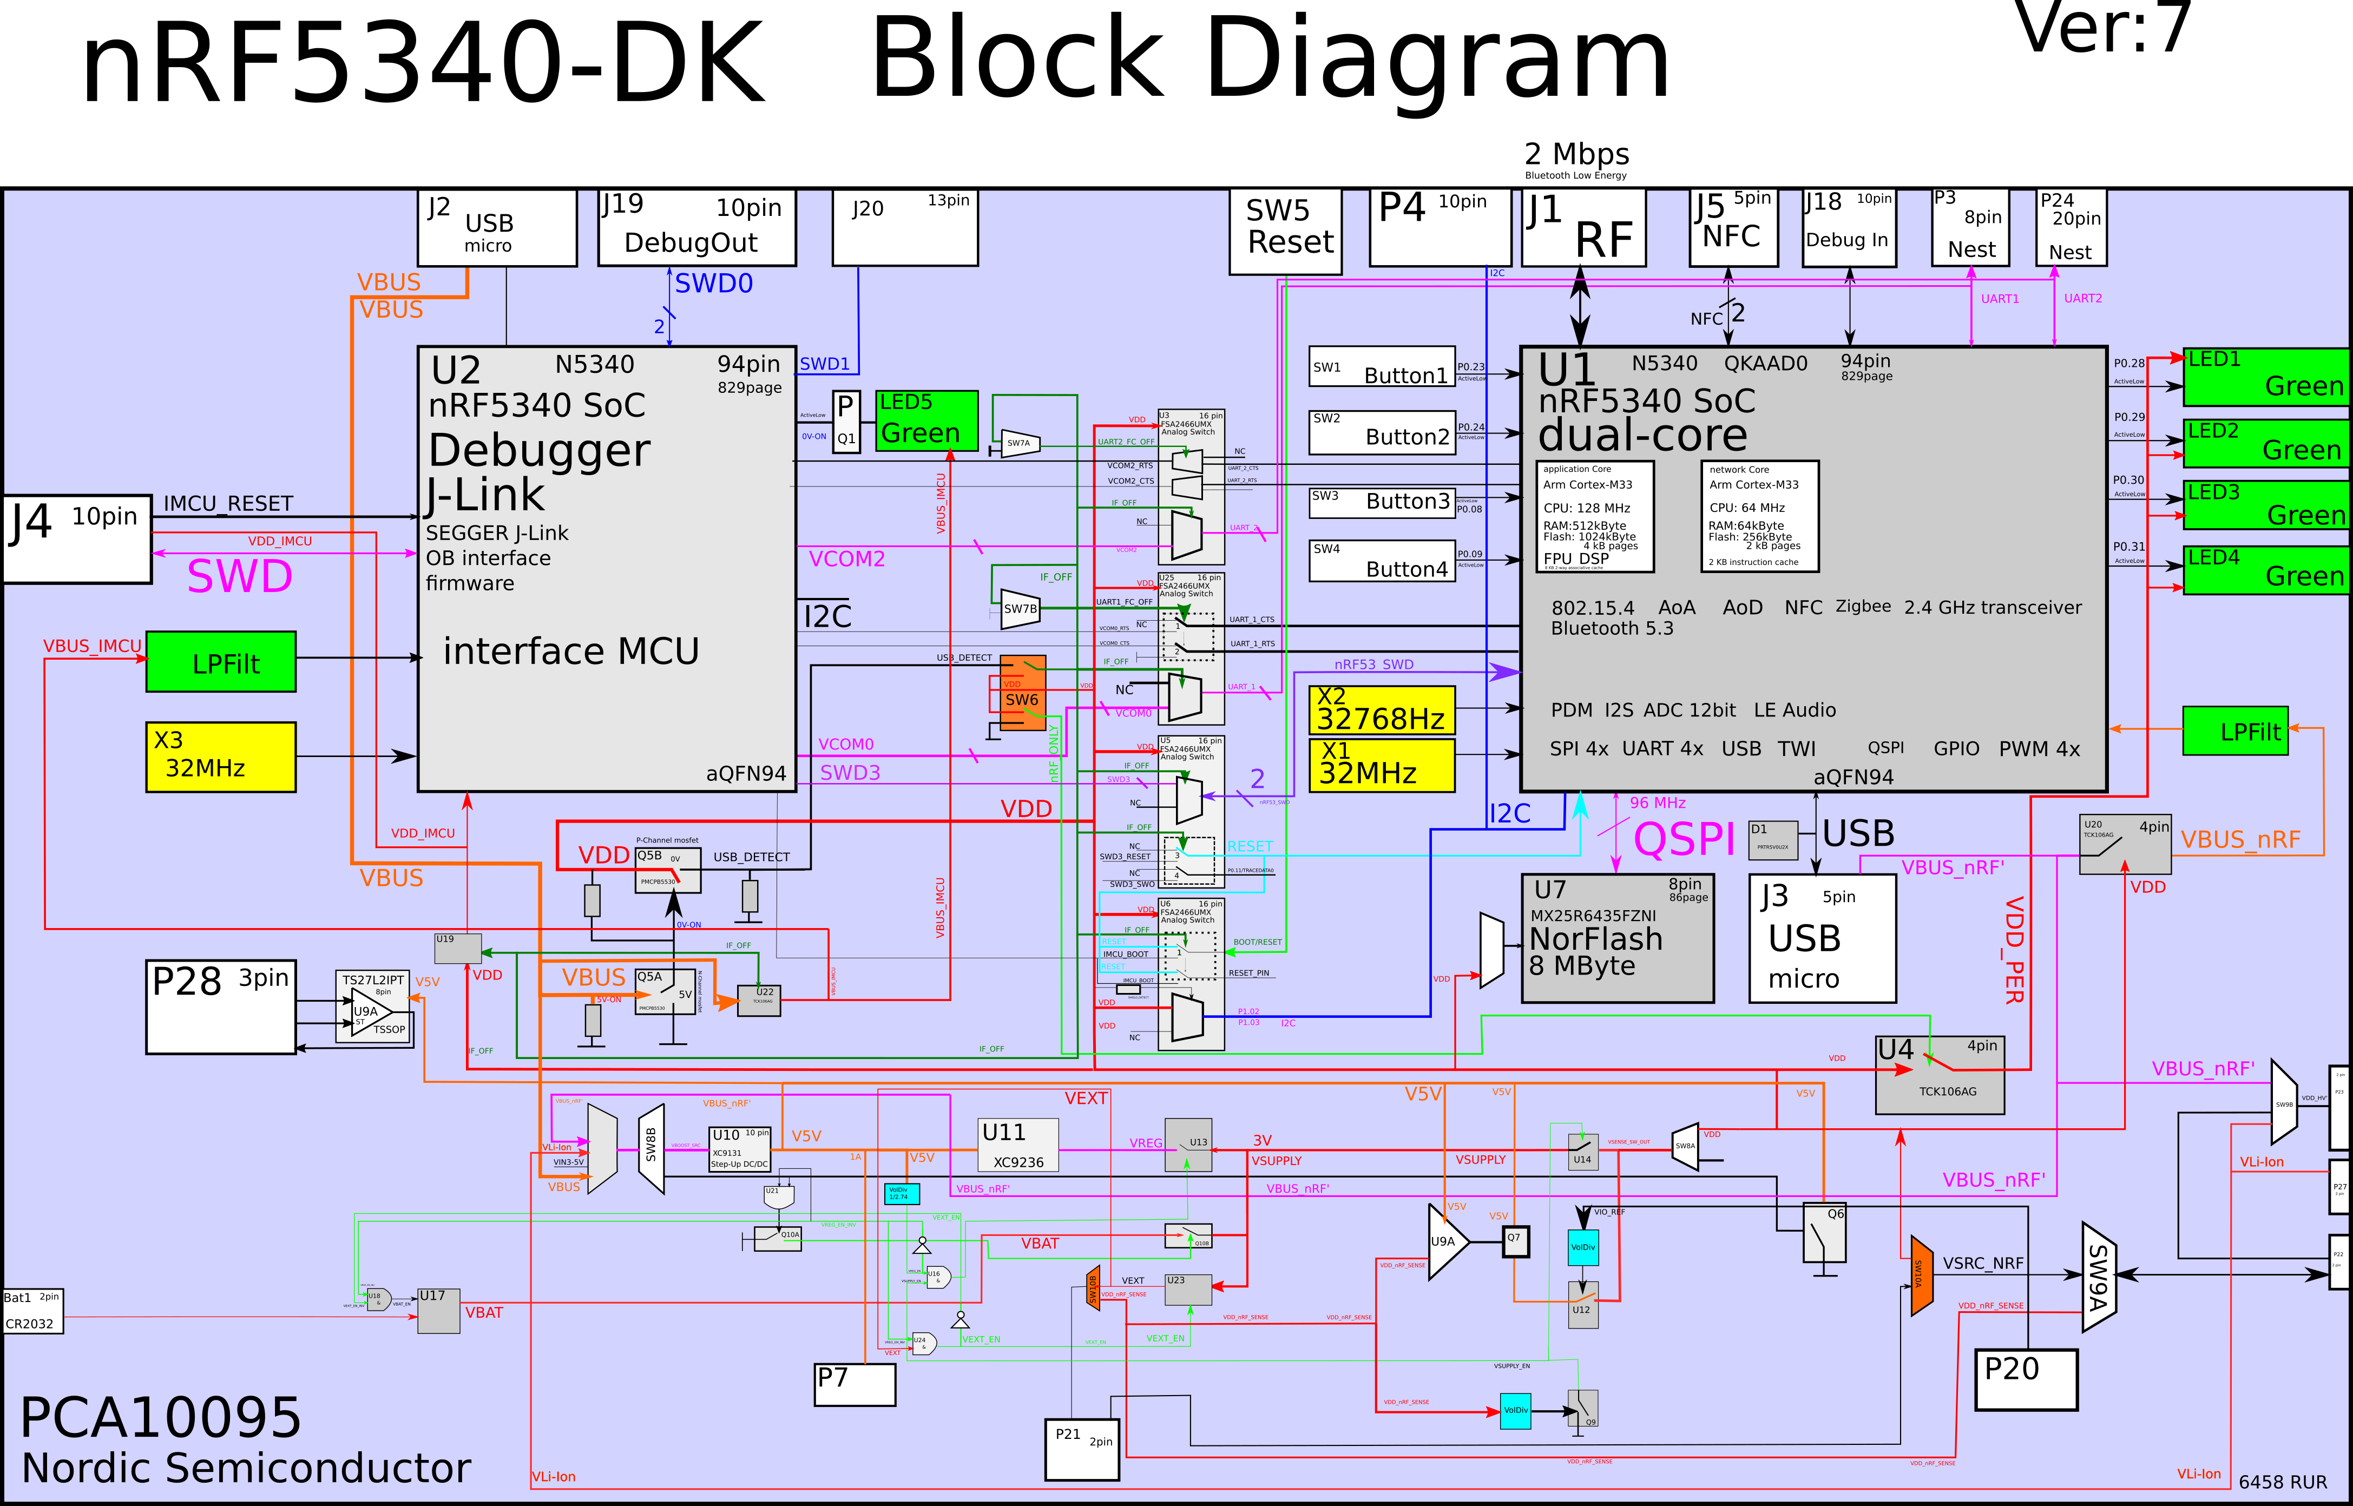
Task: Select the Q1 P transistor block
Action: tap(846, 422)
